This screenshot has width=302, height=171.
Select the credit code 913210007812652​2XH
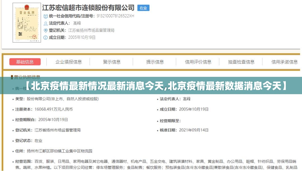pyautogui.click(x=115, y=16)
